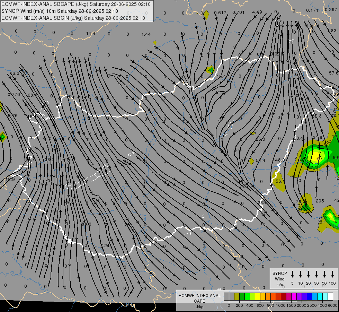Screen dimensions: 339x312
Task: Click the 5 m/s wind arrow in legend
Action: tap(293, 274)
